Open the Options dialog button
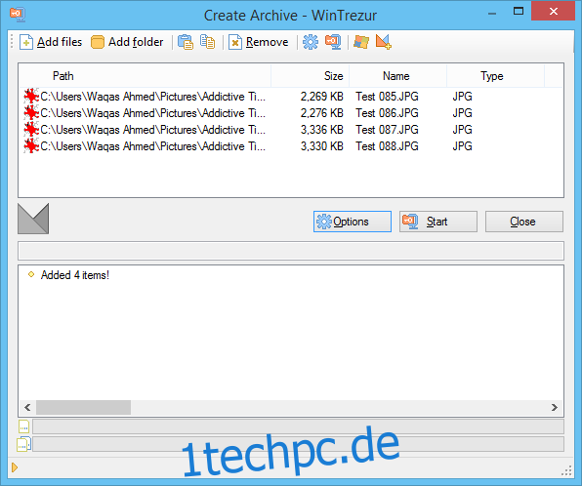 353,222
